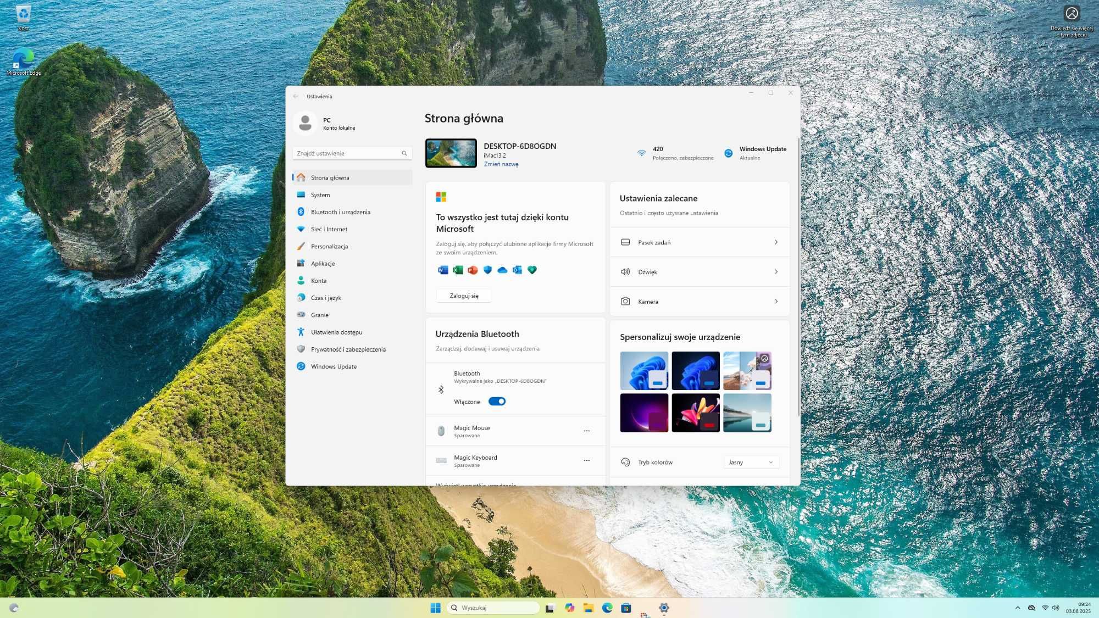Select Czas i język in the sidebar
The height and width of the screenshot is (618, 1099).
click(x=352, y=298)
